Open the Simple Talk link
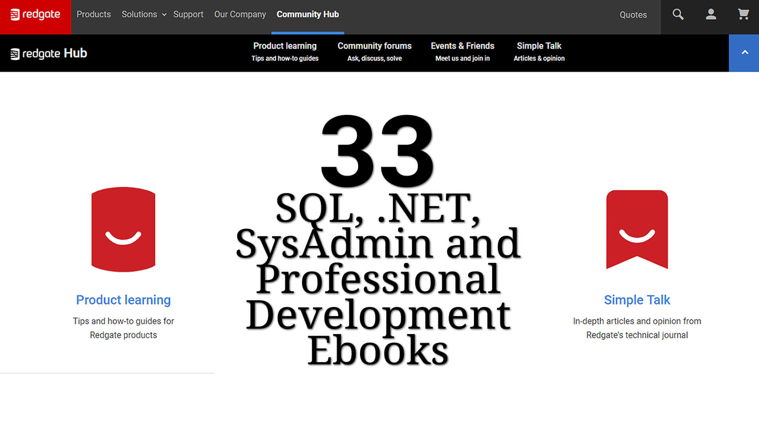The image size is (759, 427). point(637,300)
